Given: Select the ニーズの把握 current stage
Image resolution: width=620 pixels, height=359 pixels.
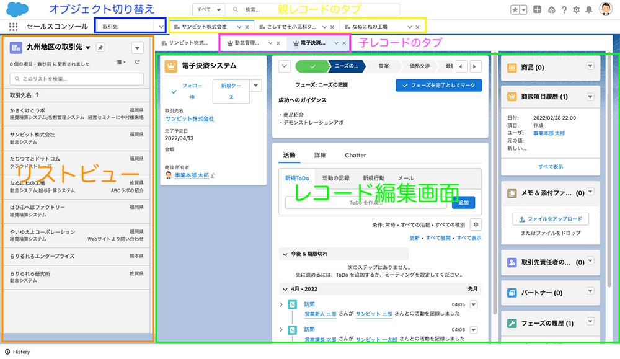Looking at the screenshot, I should coord(347,66).
